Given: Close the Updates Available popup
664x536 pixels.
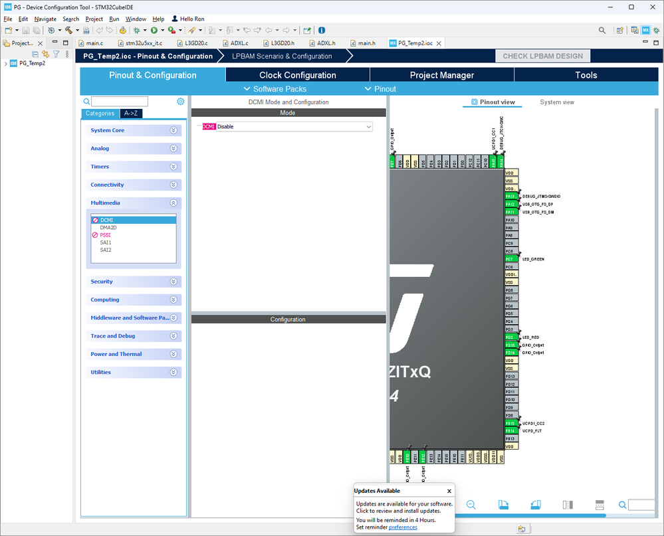Looking at the screenshot, I should (x=449, y=491).
